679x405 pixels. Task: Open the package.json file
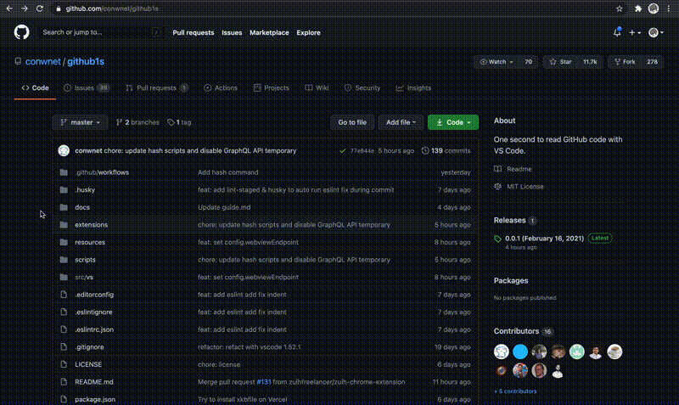(95, 399)
